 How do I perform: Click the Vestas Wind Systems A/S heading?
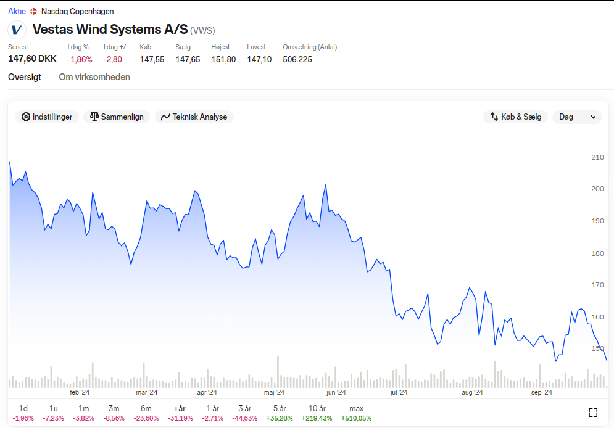tap(110, 30)
